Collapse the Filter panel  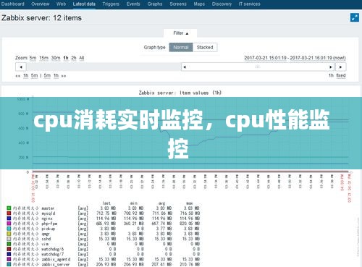[x=180, y=33]
